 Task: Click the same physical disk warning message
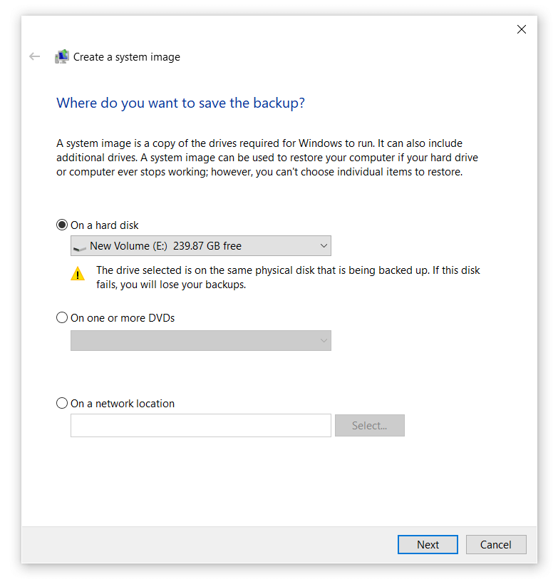[x=288, y=277]
